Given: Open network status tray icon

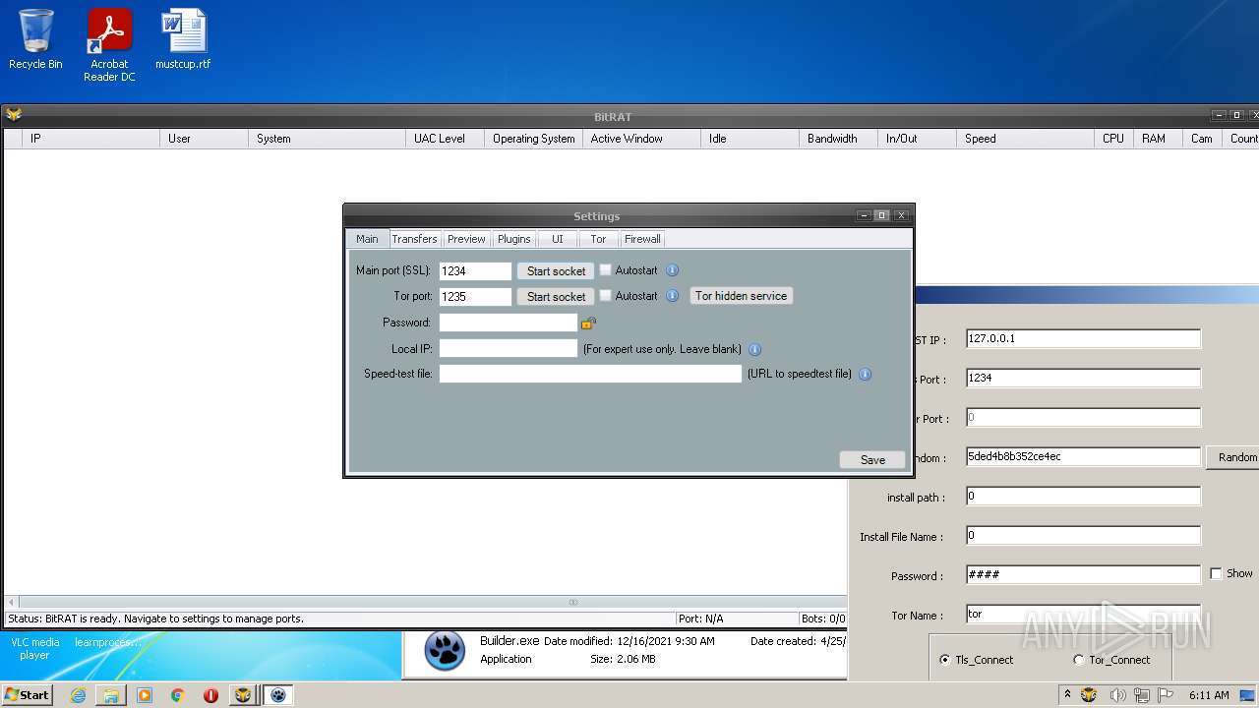Looking at the screenshot, I should point(1143,695).
